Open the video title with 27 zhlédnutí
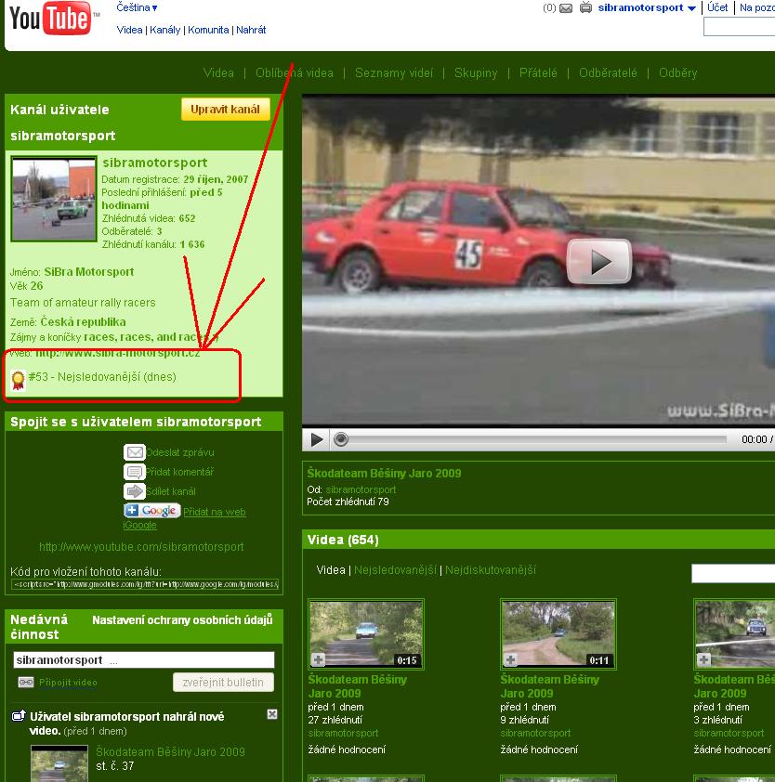This screenshot has width=775, height=782. coord(358,686)
